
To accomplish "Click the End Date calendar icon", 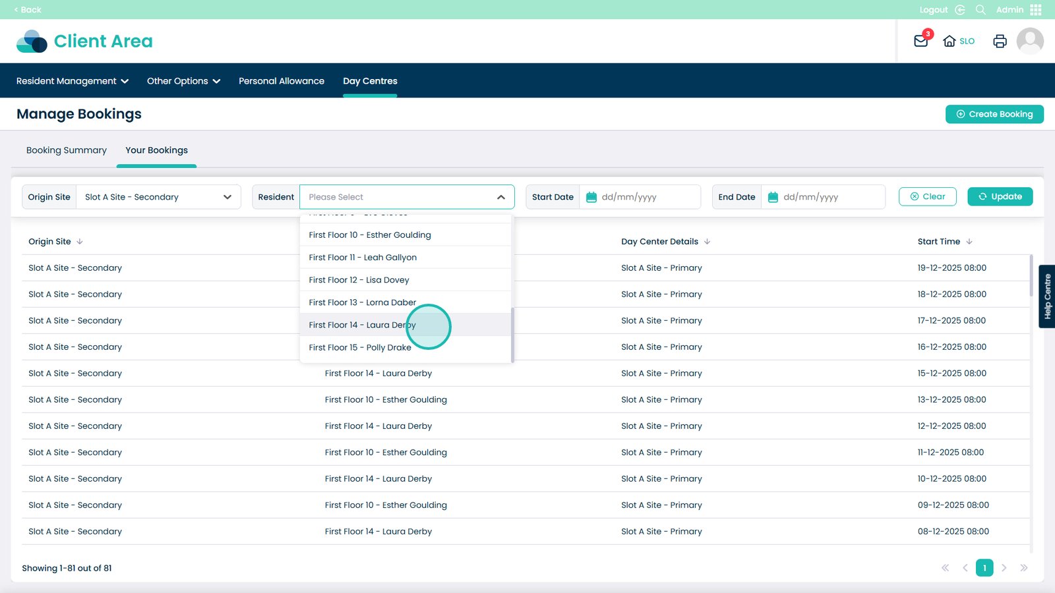I will tap(773, 197).
